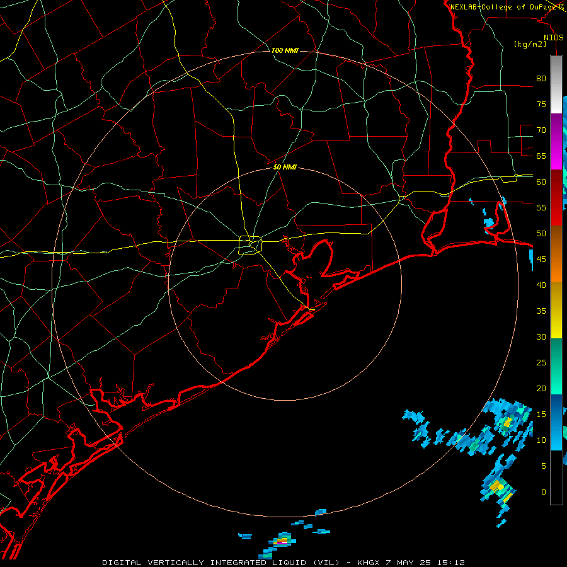The width and height of the screenshot is (567, 567).
Task: Click the 10 value on the color scale
Action: point(541,440)
